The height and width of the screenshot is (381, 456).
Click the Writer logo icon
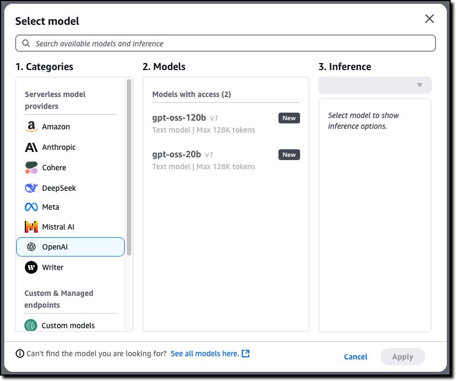(x=31, y=267)
